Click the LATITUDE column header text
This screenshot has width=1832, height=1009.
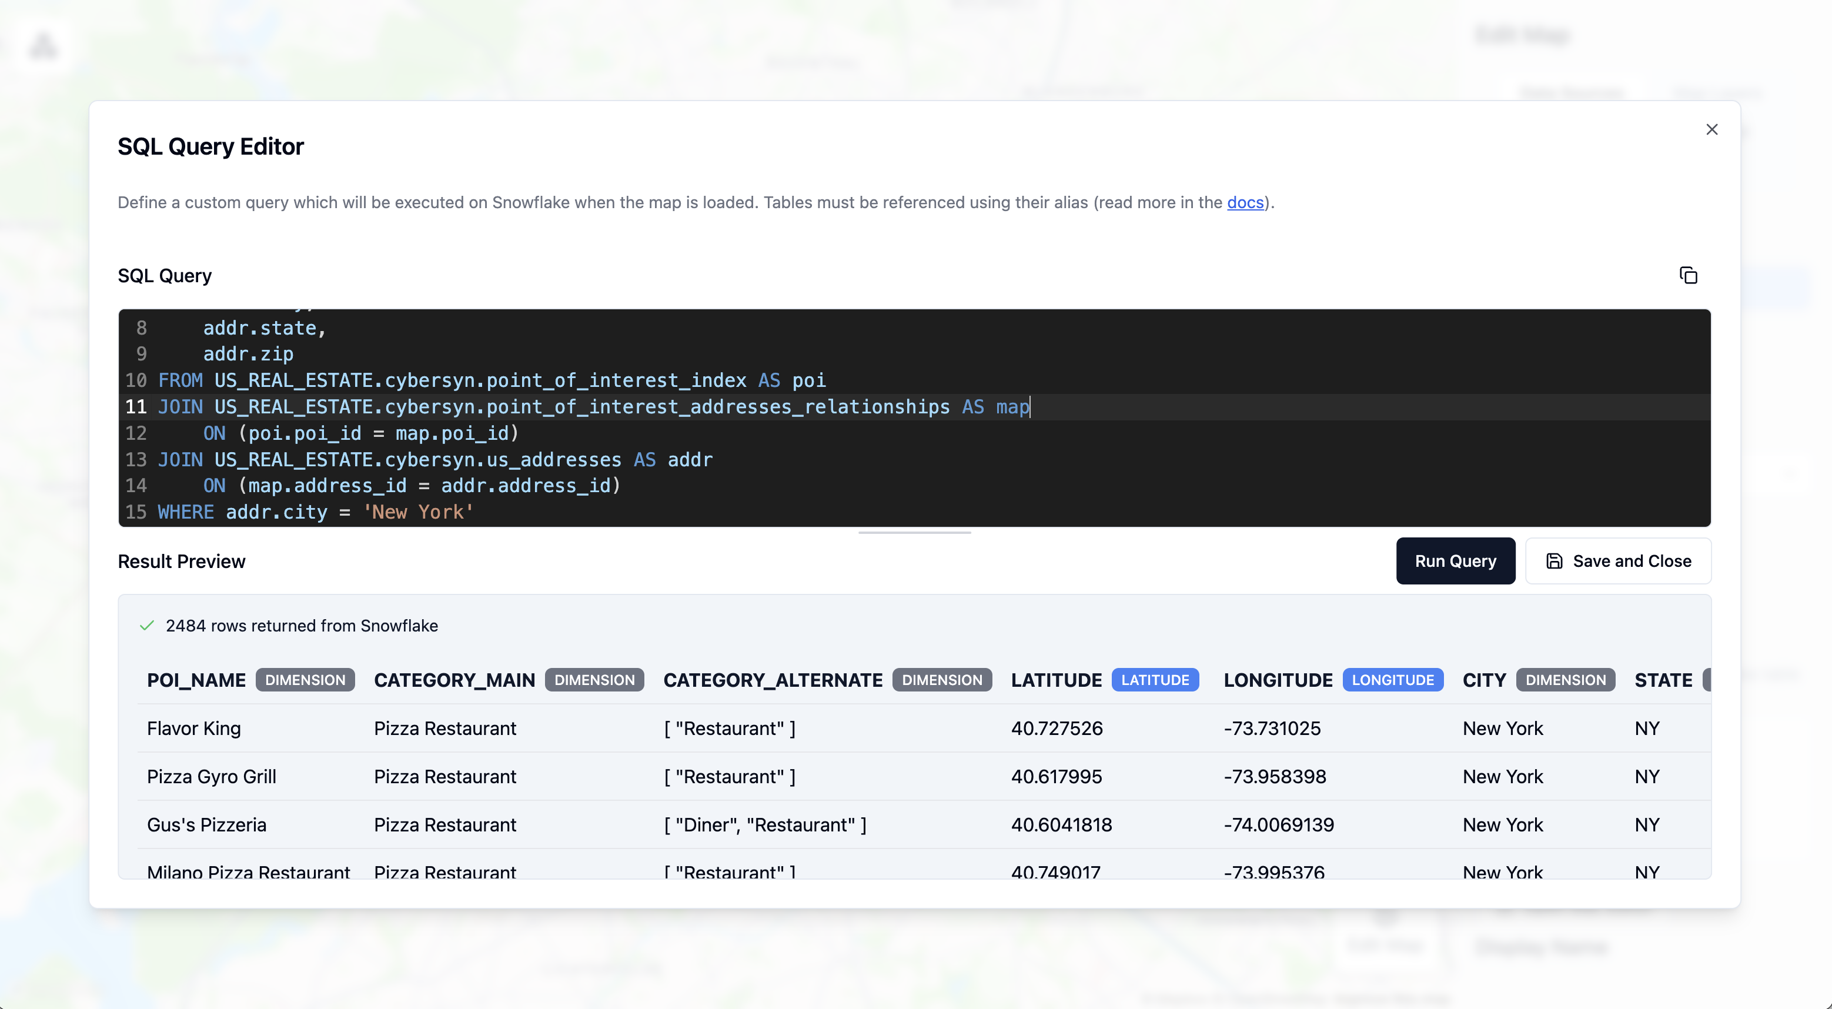[x=1056, y=680]
